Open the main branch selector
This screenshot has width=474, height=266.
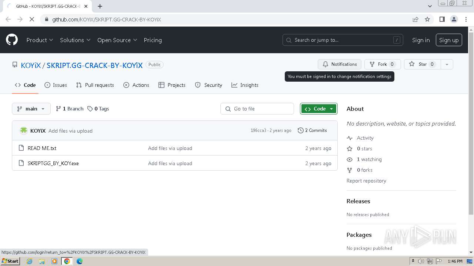31,109
